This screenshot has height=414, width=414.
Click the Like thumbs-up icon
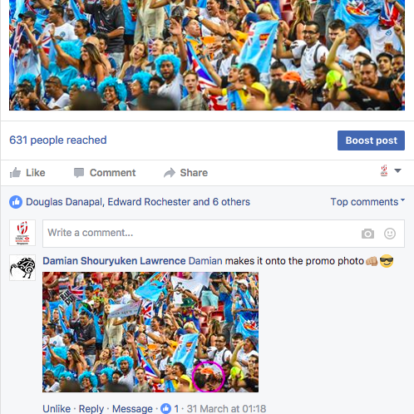[x=15, y=173]
